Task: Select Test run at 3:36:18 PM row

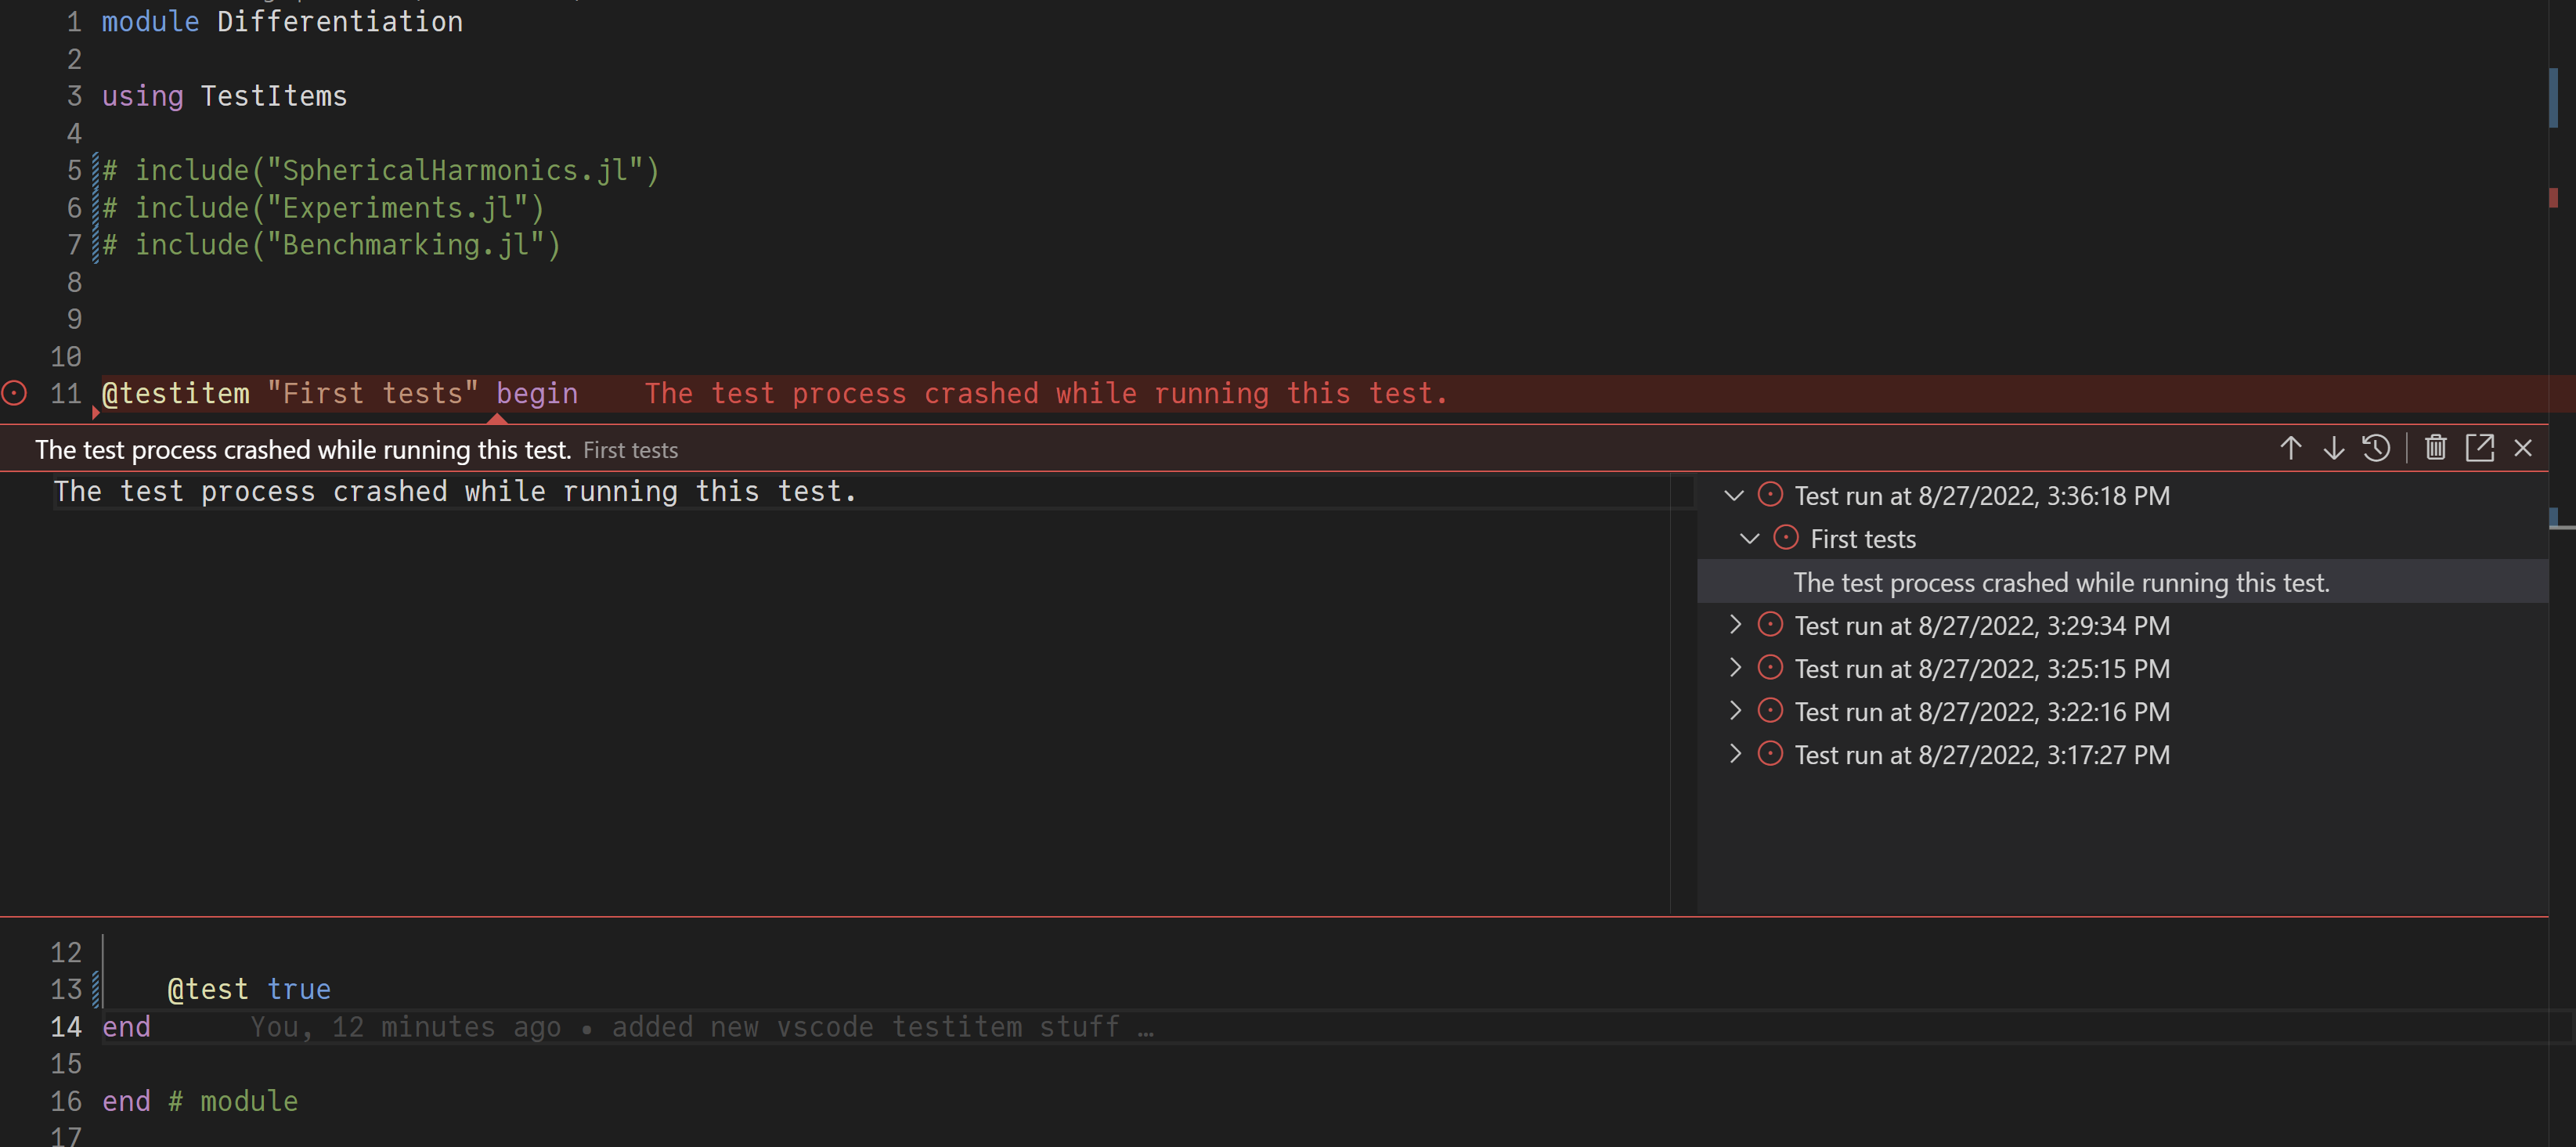Action: 2122,495
